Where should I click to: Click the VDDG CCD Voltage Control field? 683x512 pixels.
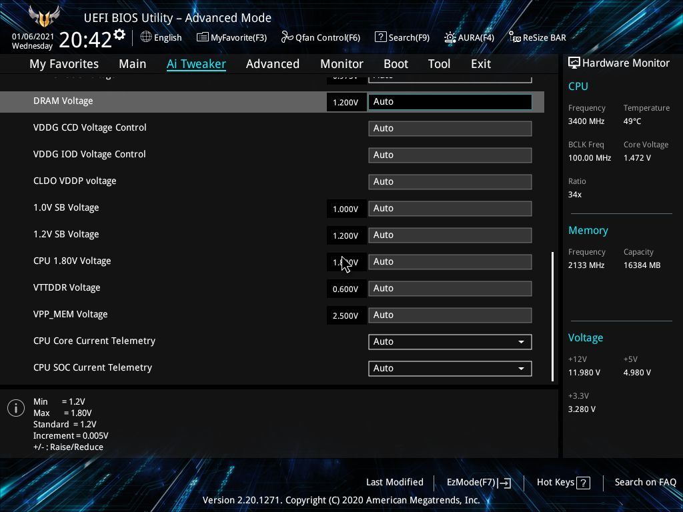point(450,129)
